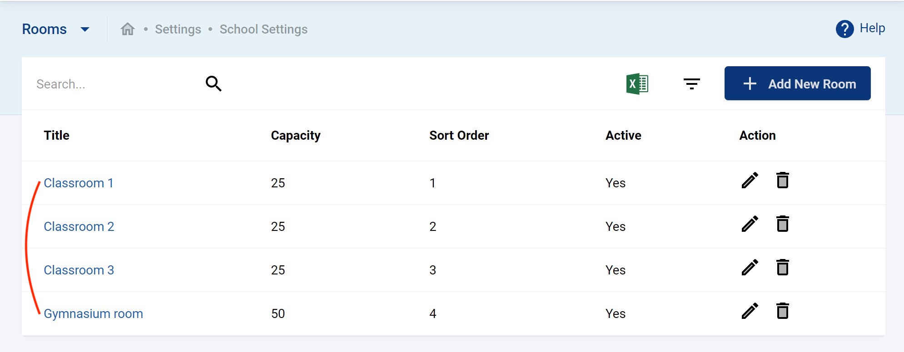Delete the Gymnasium room entry
Image resolution: width=904 pixels, height=352 pixels.
782,311
